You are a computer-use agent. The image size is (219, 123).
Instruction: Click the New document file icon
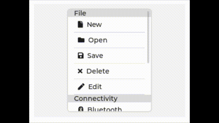(80, 25)
